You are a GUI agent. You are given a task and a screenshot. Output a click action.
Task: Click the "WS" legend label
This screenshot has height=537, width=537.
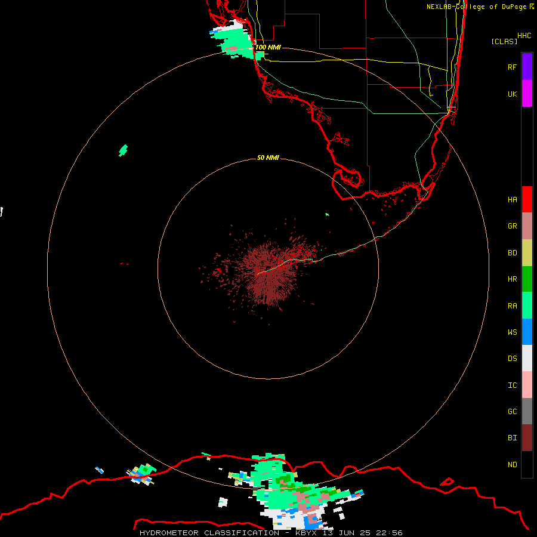512,332
